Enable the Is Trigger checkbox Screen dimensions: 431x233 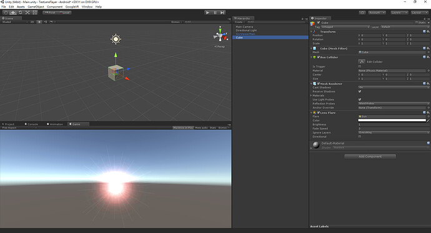pyautogui.click(x=360, y=66)
